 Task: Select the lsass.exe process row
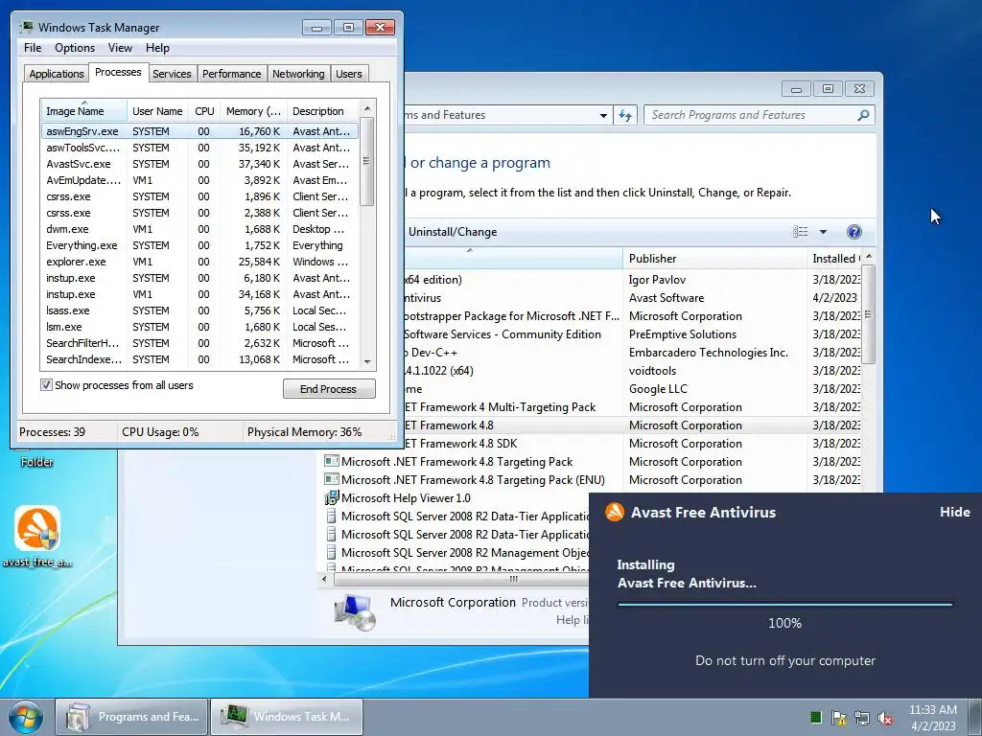tap(199, 310)
